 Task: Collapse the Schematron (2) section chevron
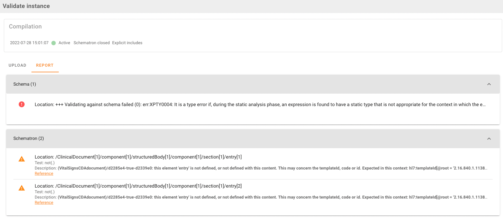(x=489, y=139)
